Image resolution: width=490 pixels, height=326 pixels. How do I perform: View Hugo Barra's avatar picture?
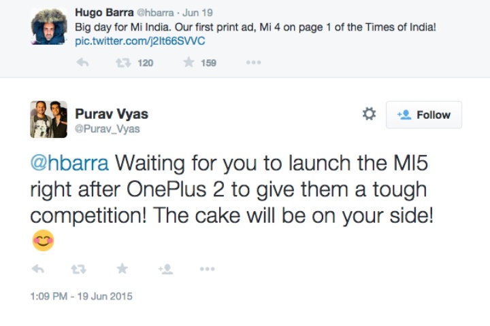(x=48, y=27)
